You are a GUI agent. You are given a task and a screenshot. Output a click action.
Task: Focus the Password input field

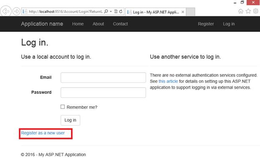[103, 92]
